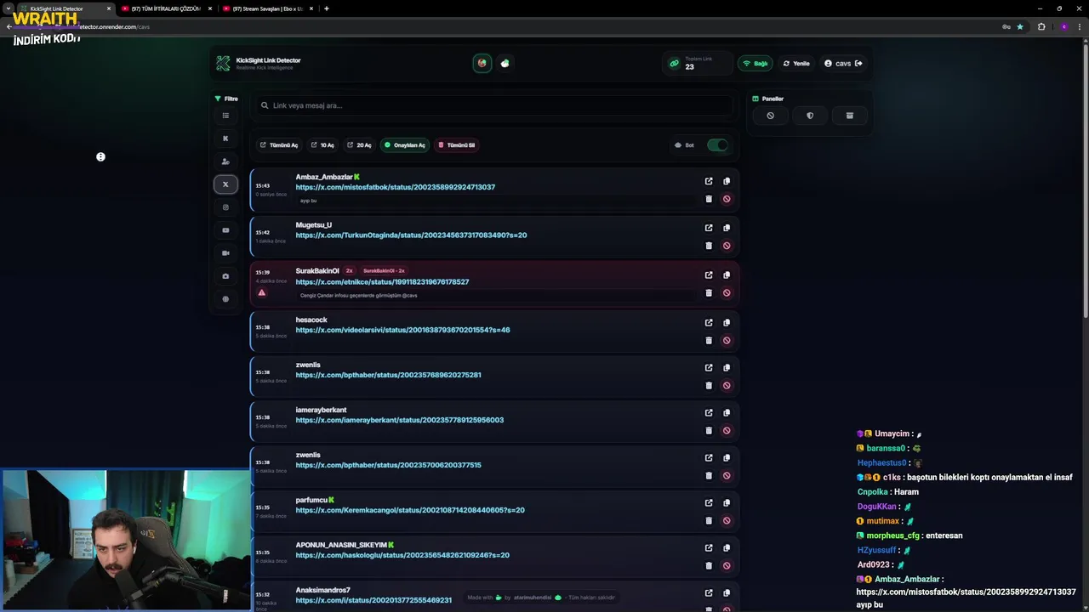The width and height of the screenshot is (1089, 612).
Task: Open the browser extensions puzzle icon
Action: (x=1041, y=26)
